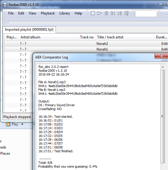
Task: Click the Play icon in Explorer toolbar
Action: pos(8,124)
